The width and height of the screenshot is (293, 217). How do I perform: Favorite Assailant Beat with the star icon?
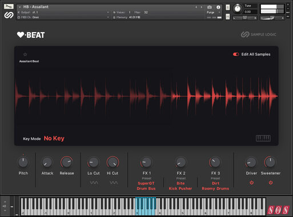point(25,54)
